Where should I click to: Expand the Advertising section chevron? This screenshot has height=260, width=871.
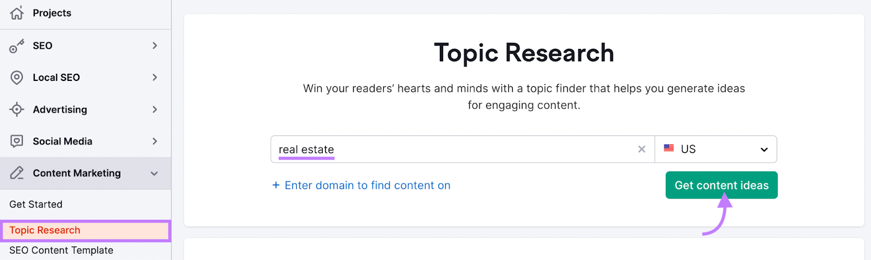(x=155, y=110)
